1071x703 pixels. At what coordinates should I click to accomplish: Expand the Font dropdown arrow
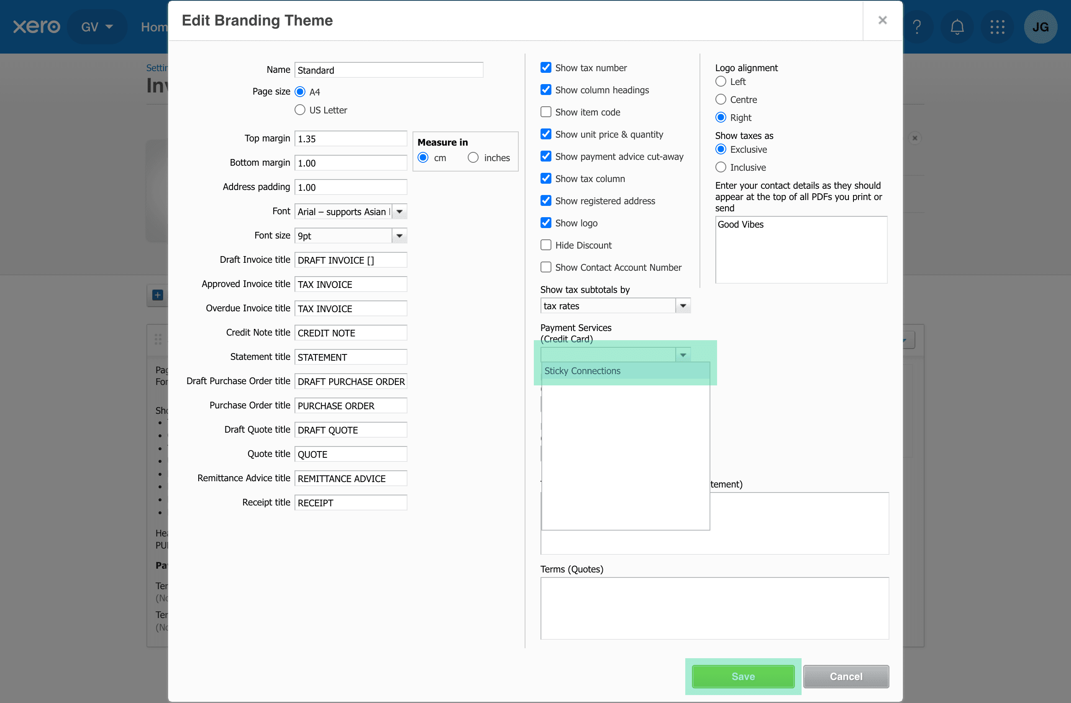(399, 212)
